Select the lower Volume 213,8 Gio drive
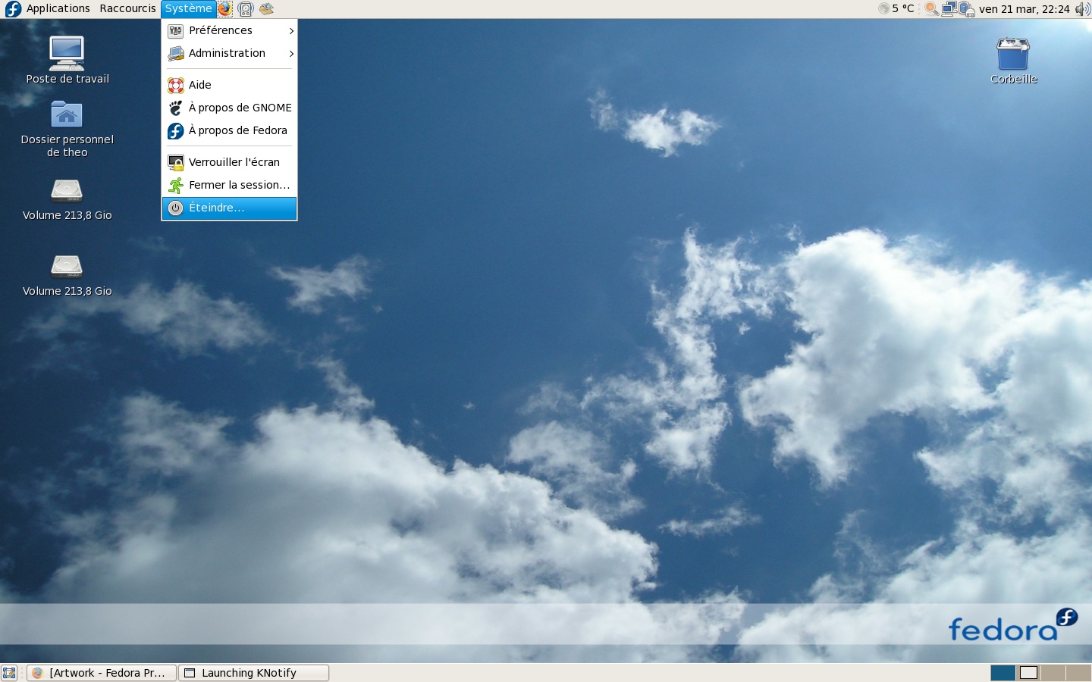The height and width of the screenshot is (682, 1092). 67,275
